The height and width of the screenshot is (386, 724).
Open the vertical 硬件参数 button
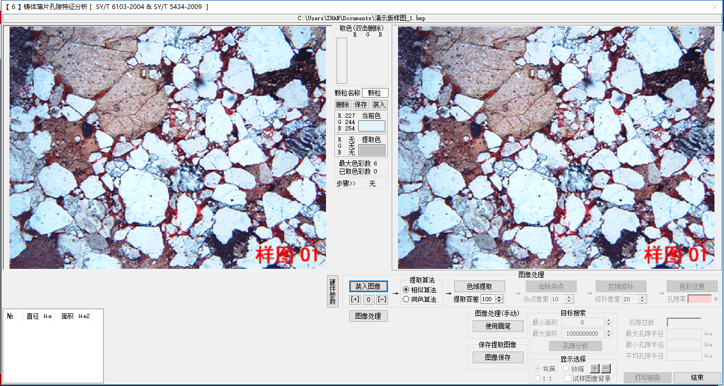(332, 291)
